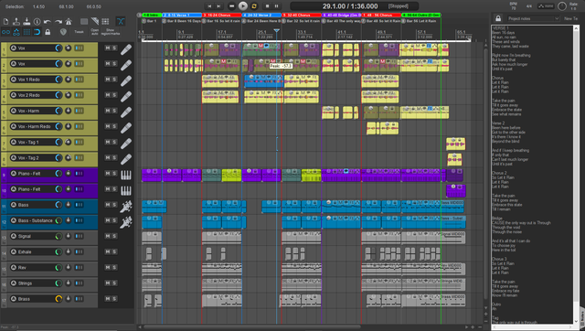The image size is (585, 331).
Task: Click the Piano-Felt yellow-green MIDI clip
Action: tap(231, 175)
